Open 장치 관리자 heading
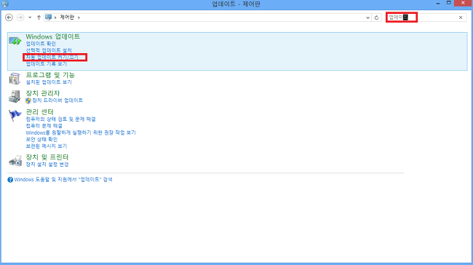 pyautogui.click(x=42, y=93)
